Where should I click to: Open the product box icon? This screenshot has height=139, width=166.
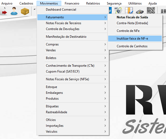(25, 11)
